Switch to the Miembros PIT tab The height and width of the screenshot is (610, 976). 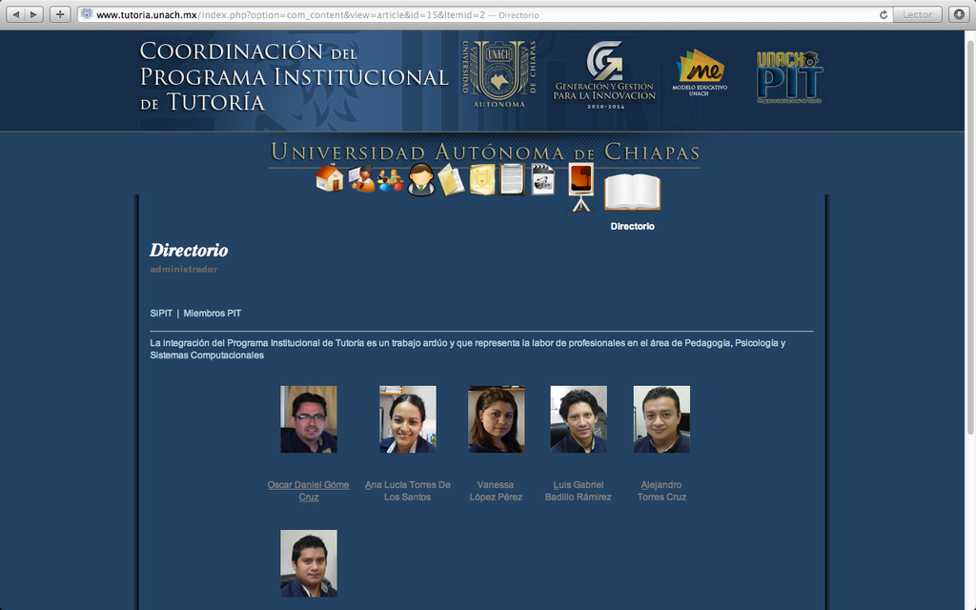coord(213,313)
